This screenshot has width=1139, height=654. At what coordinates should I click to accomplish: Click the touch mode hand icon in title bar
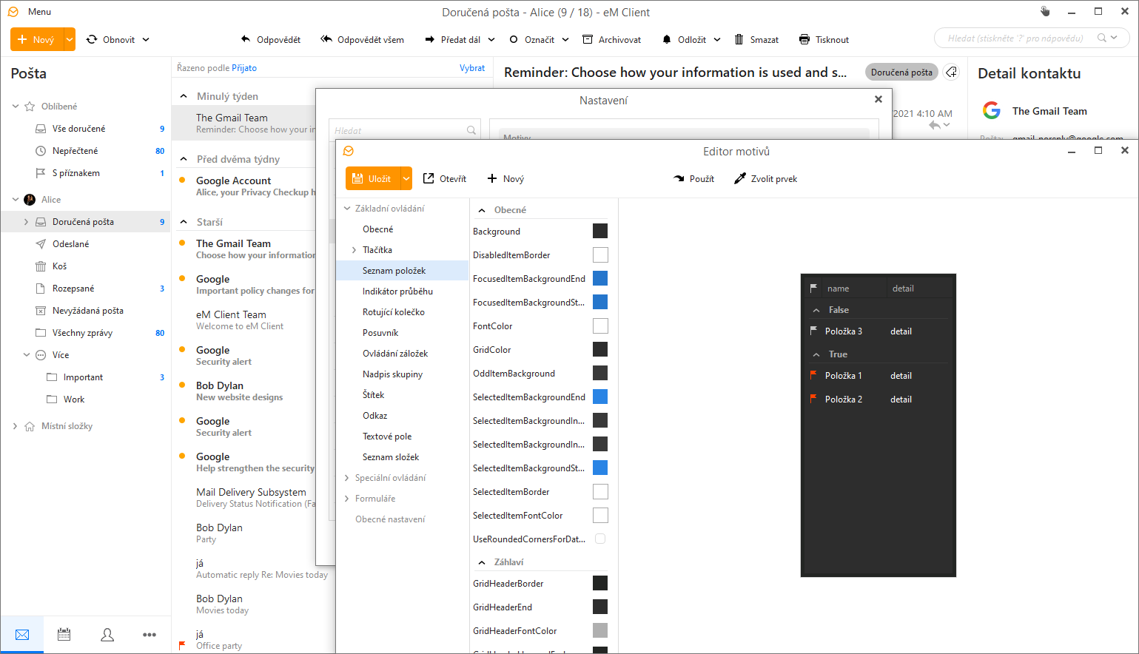click(x=1045, y=11)
